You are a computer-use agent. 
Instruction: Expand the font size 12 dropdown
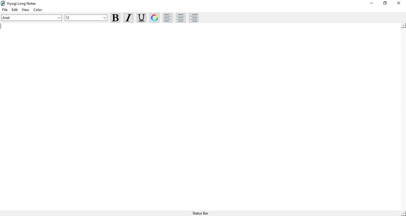point(104,18)
